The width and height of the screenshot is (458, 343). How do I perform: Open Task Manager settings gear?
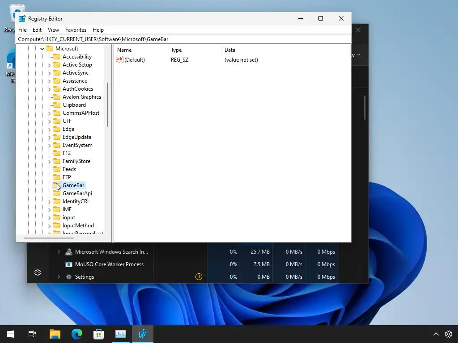[x=38, y=272]
